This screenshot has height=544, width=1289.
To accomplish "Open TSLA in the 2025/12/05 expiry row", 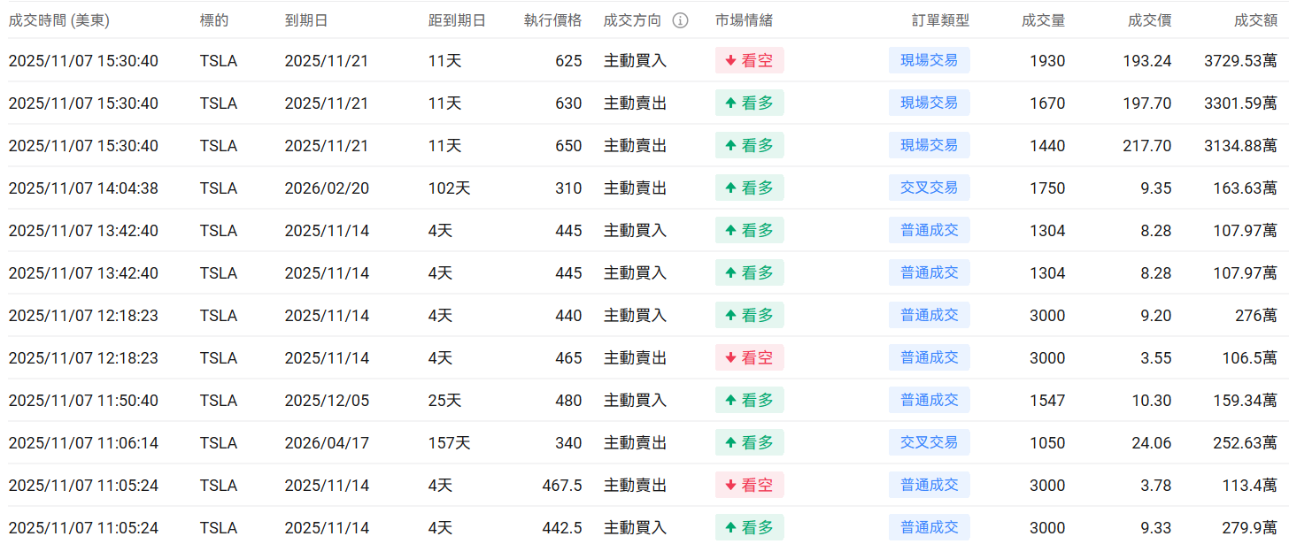I will (219, 401).
